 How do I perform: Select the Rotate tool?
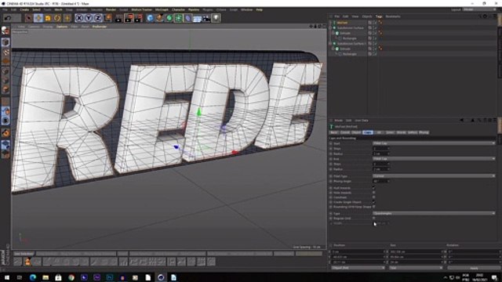[x=57, y=18]
